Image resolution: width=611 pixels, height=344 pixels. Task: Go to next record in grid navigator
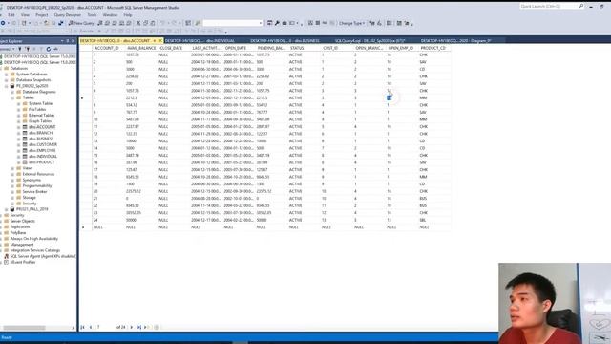[x=132, y=327]
